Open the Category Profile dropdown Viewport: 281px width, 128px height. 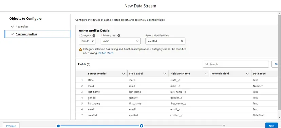point(88,41)
